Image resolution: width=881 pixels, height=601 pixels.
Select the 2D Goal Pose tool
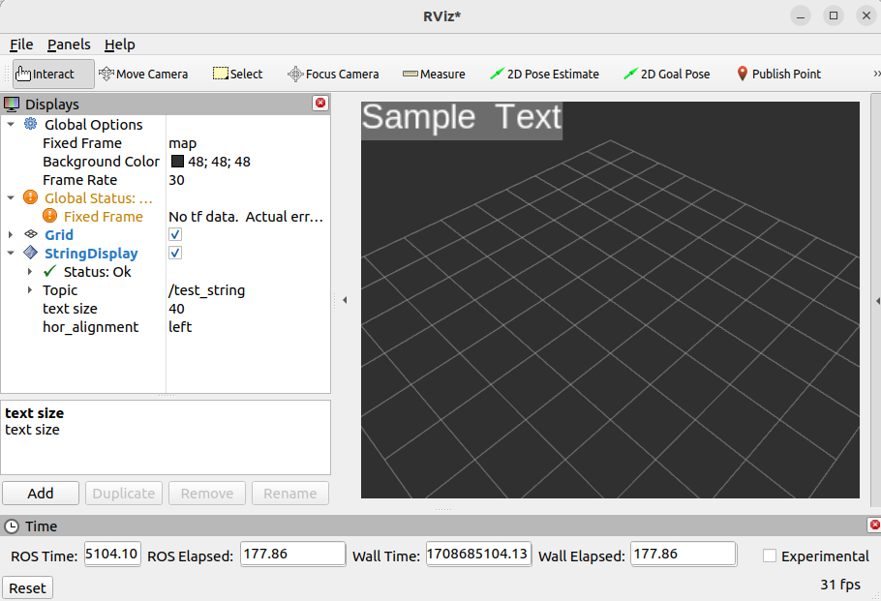click(666, 73)
